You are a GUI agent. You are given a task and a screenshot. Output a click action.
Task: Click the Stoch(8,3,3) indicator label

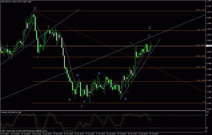[x=11, y=112]
